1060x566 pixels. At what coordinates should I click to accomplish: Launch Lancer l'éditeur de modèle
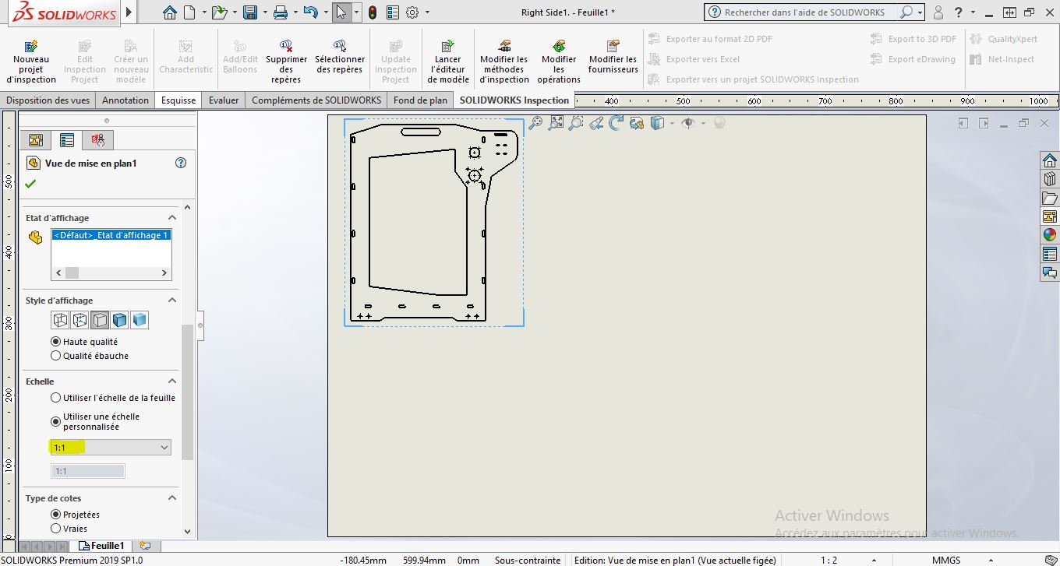click(x=448, y=62)
